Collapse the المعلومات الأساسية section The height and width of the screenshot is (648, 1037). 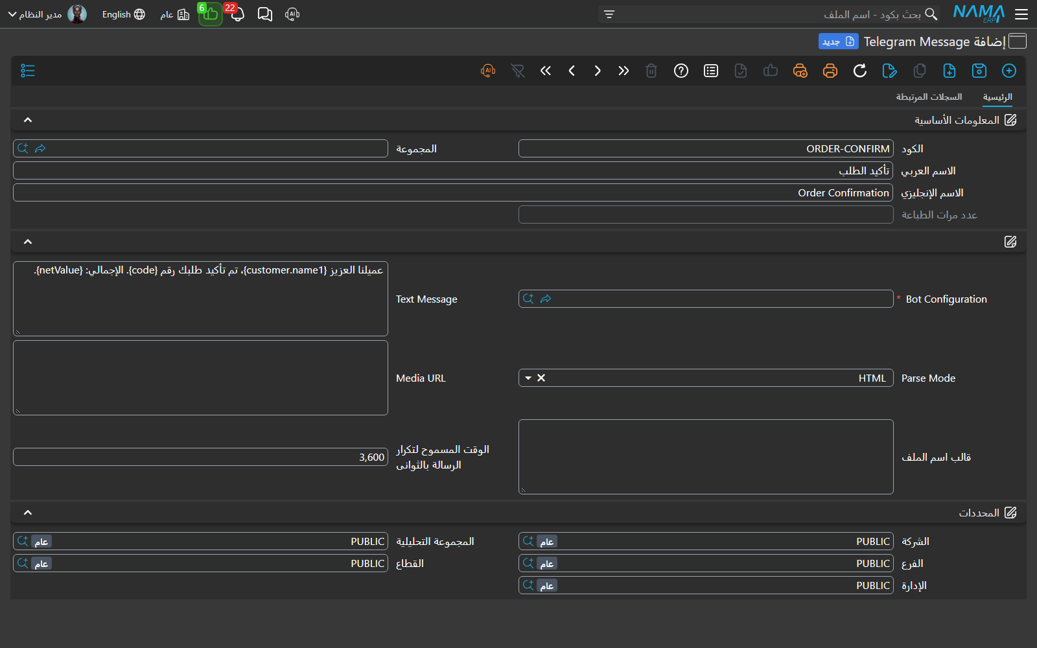(28, 120)
